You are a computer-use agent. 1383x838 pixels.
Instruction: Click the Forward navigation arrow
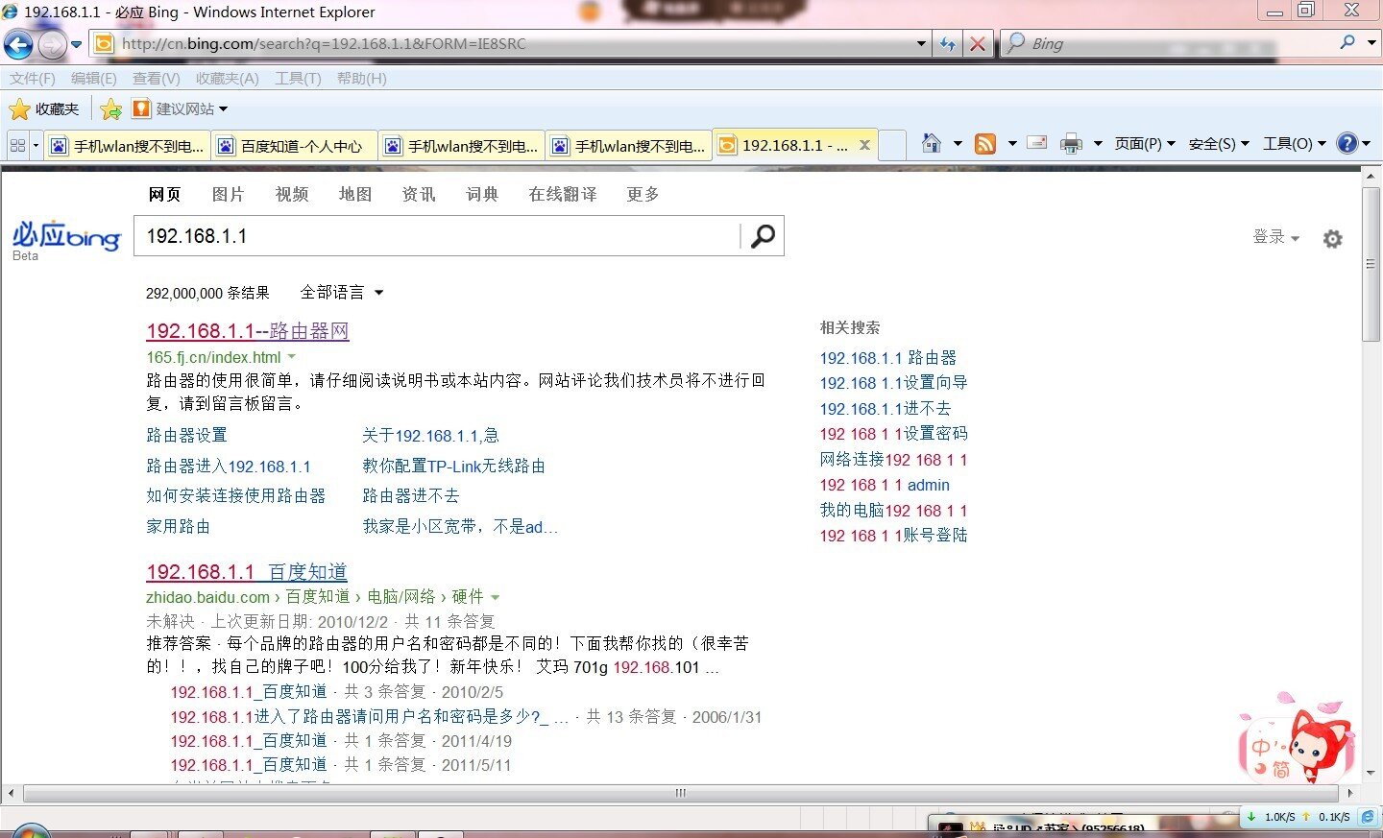[x=52, y=44]
